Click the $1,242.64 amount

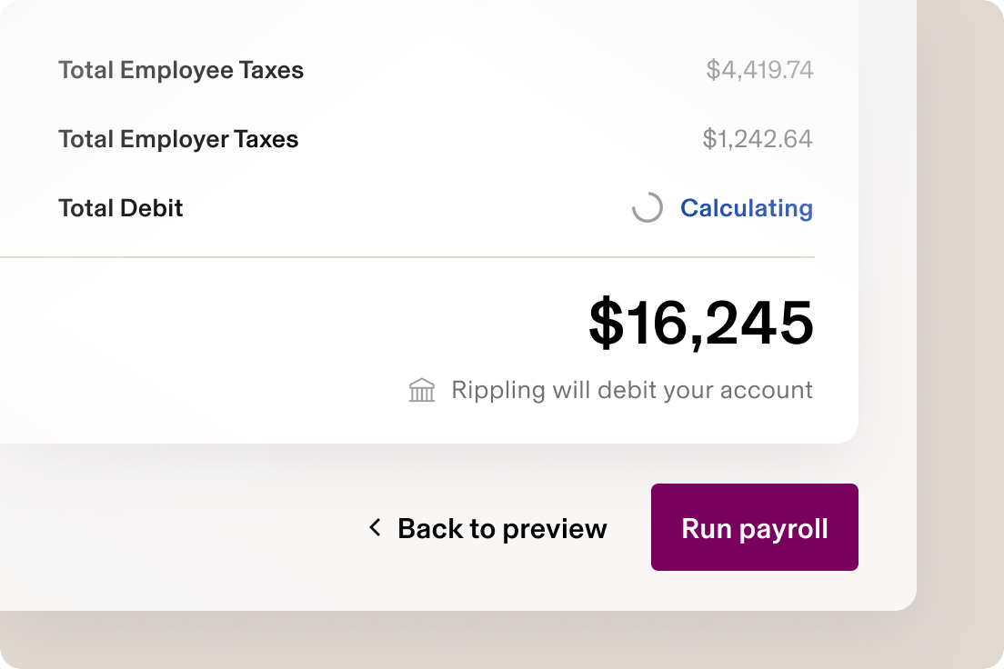pos(758,139)
